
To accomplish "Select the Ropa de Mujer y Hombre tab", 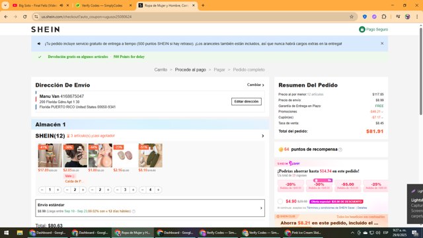I will (166, 5).
